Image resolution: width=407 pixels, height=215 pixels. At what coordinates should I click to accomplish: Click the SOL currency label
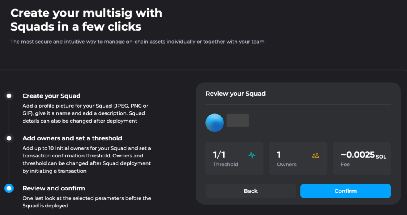point(381,157)
